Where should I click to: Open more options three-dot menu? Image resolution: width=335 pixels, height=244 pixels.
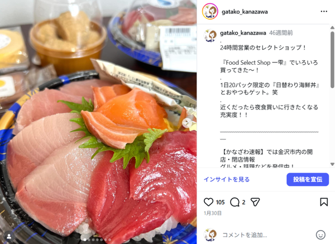(x=324, y=11)
